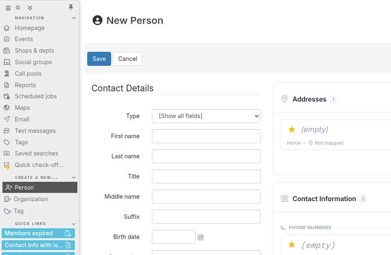Screen dimensions: 391x255
Task: Click the Contact Information telephone icon
Action: coord(284,198)
